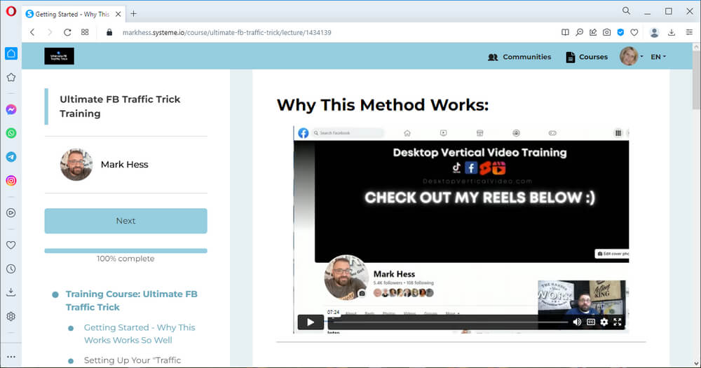Go back to previous page
Image resolution: width=701 pixels, height=368 pixels.
pyautogui.click(x=32, y=32)
